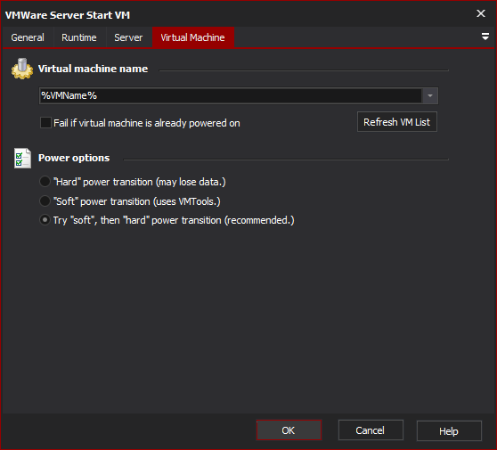Expand the virtual machine name dropdown arrow
This screenshot has width=497, height=450.
(x=430, y=95)
